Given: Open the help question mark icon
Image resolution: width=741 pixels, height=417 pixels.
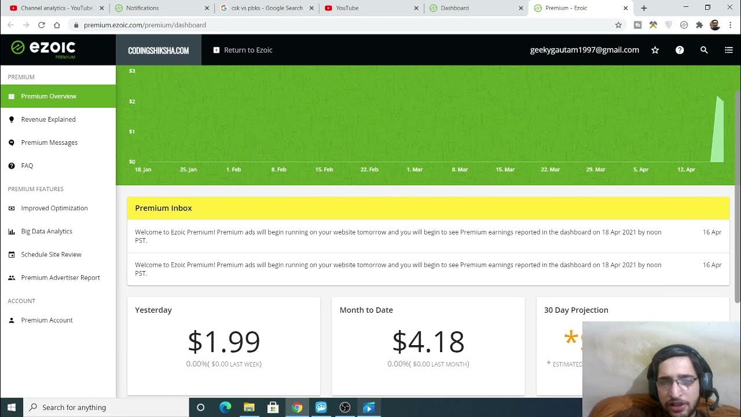Looking at the screenshot, I should [x=680, y=50].
